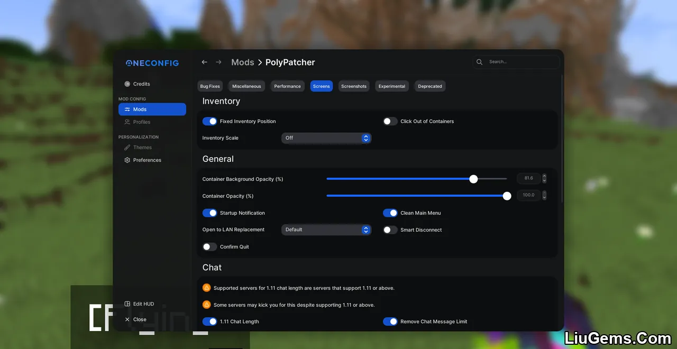Go back using the left arrow
The image size is (677, 349).
pos(204,62)
